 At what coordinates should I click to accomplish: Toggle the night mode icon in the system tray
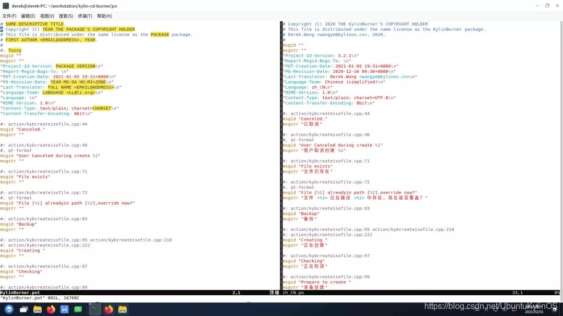coord(555,309)
